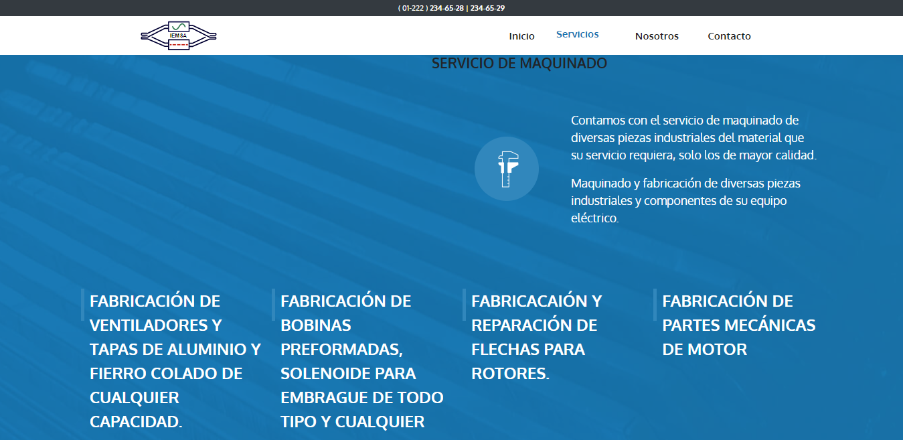Select the Servicio de Maquinado heading
Viewport: 903px width, 440px height.
(x=519, y=64)
